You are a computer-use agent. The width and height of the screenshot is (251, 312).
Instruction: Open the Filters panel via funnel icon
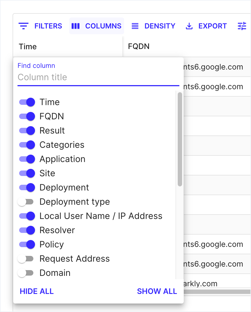(24, 26)
